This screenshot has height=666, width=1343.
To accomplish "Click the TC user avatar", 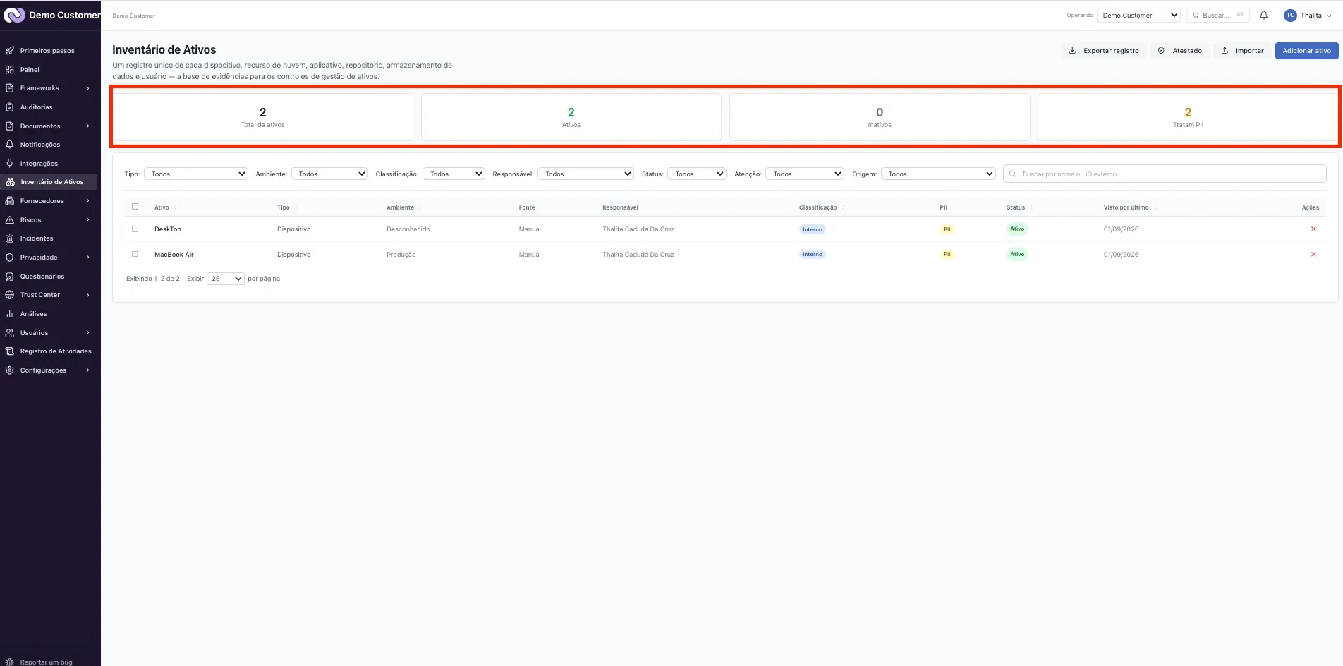I will pyautogui.click(x=1290, y=16).
